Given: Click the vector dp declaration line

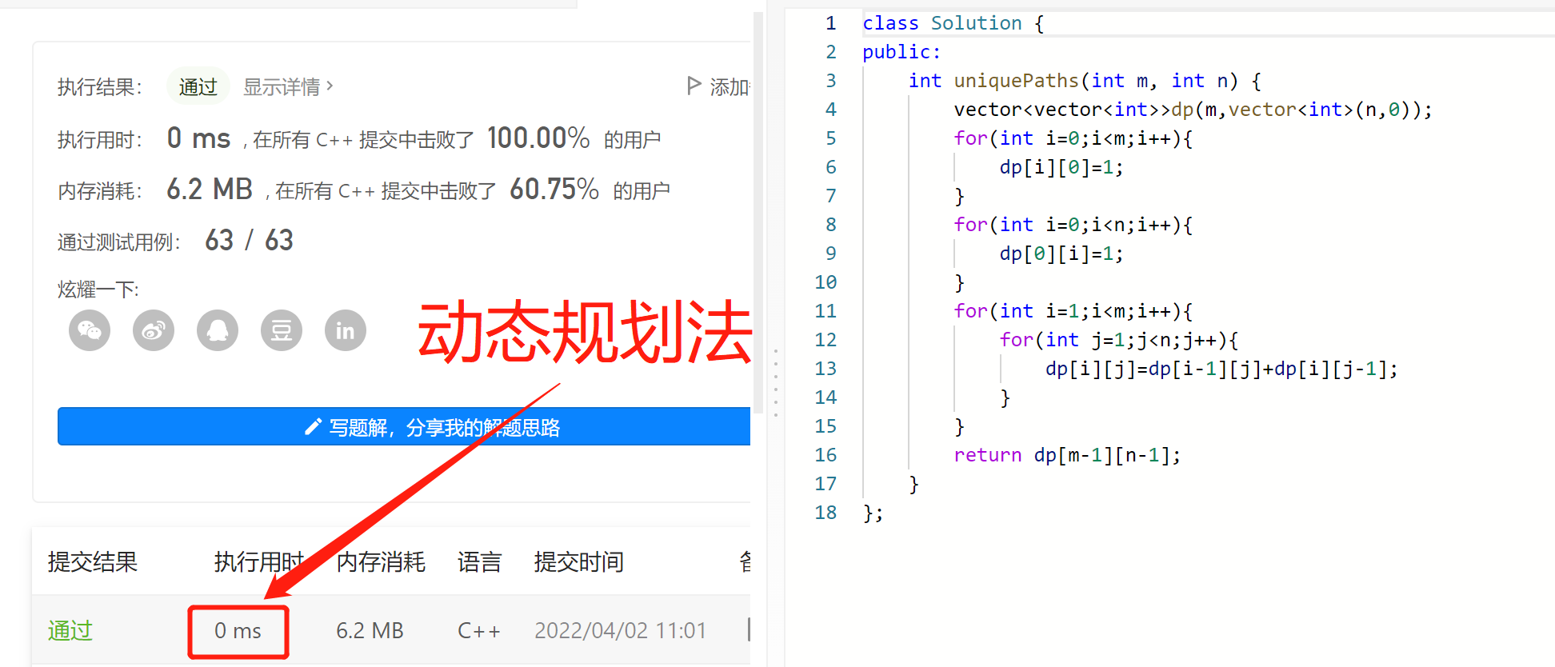Looking at the screenshot, I should (1193, 110).
